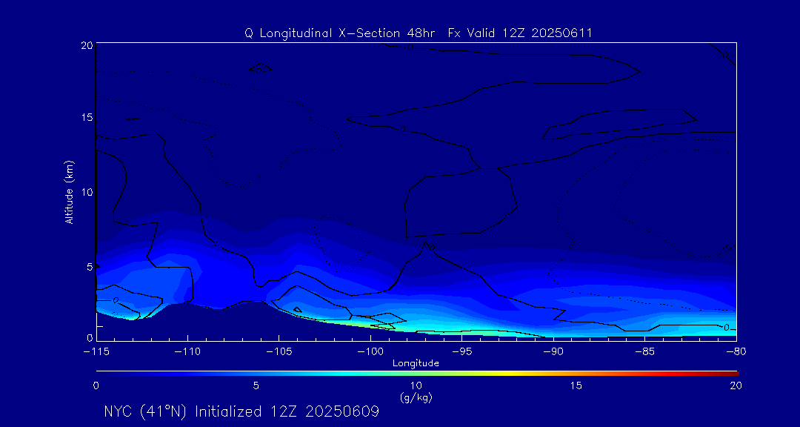The image size is (800, 427).
Task: Click the dotted contour label '10' inside the plot
Action: [727, 248]
